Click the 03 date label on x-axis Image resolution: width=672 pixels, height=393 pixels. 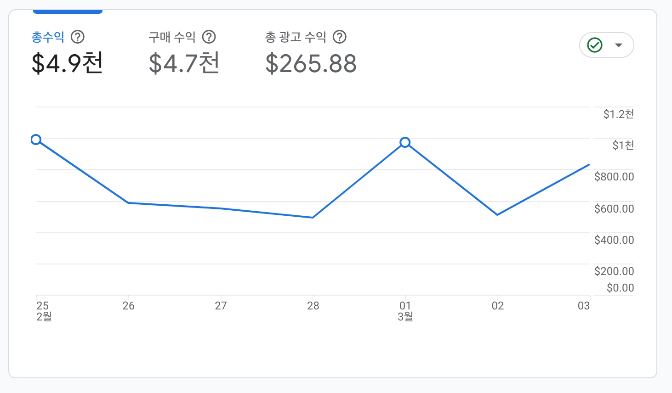(x=583, y=306)
